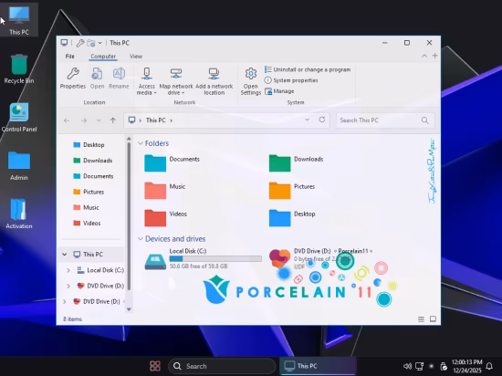Select Desktop in the navigation pane
Screen dimensions: 502x376
(89, 144)
